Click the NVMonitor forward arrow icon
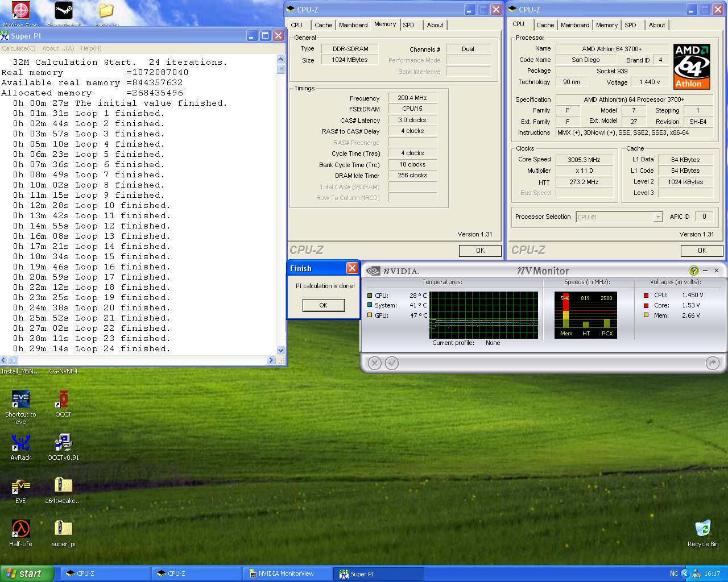Screen dimensions: 728x582 click(712, 363)
